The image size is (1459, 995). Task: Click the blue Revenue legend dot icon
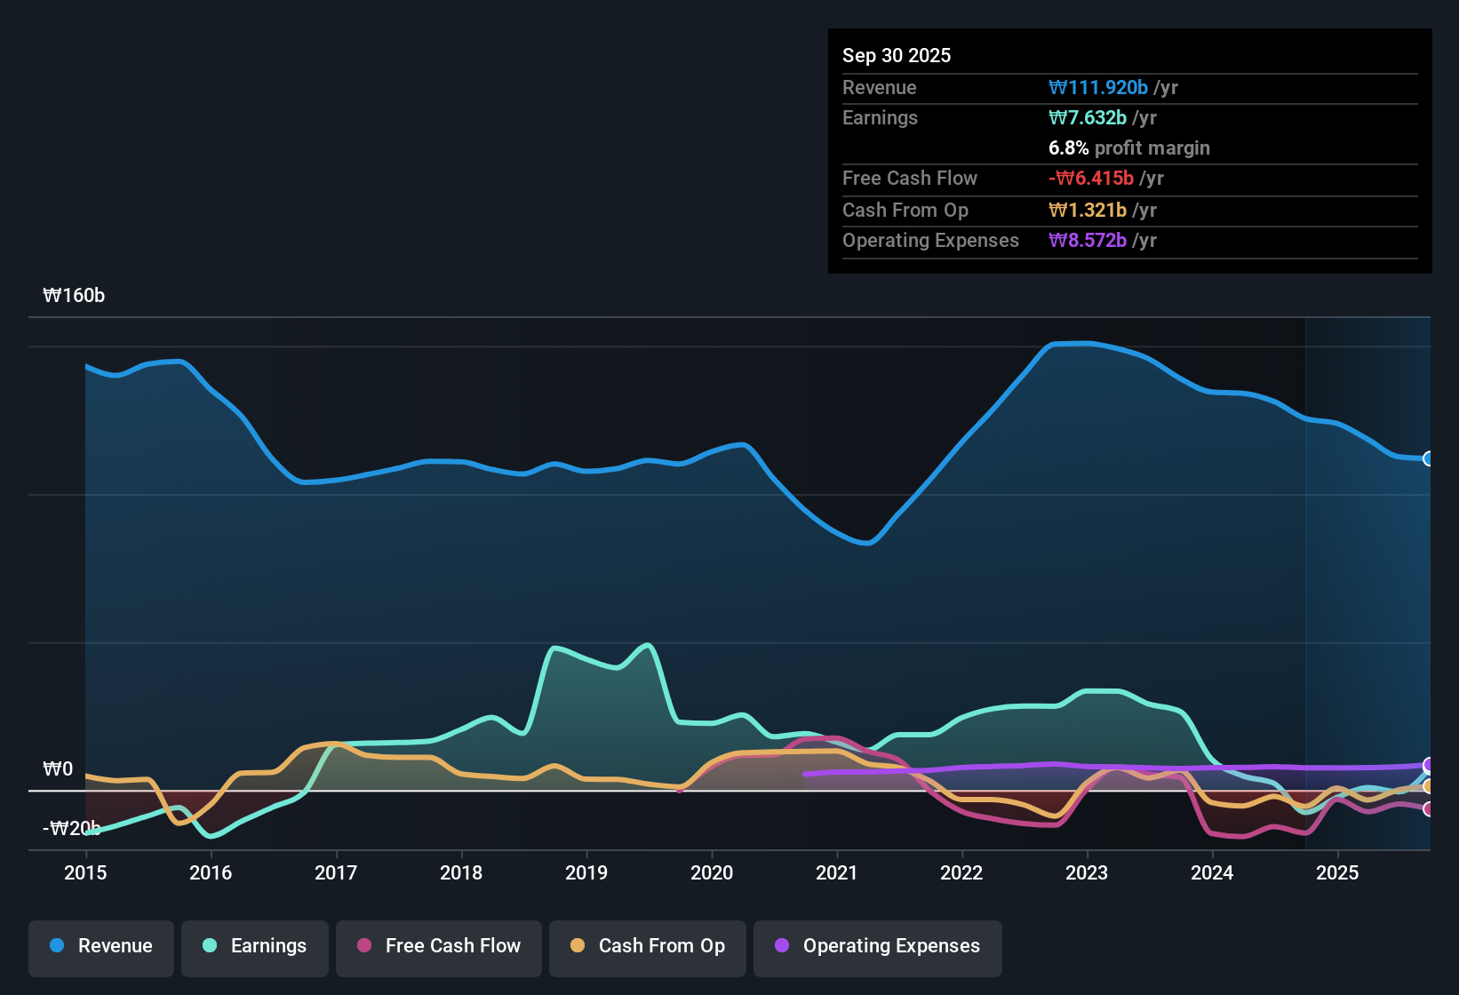coord(57,946)
